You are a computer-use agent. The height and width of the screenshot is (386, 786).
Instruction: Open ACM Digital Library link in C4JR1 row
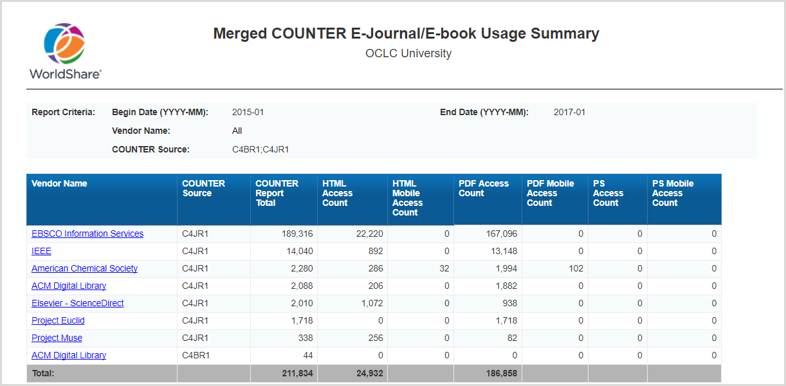(x=69, y=286)
